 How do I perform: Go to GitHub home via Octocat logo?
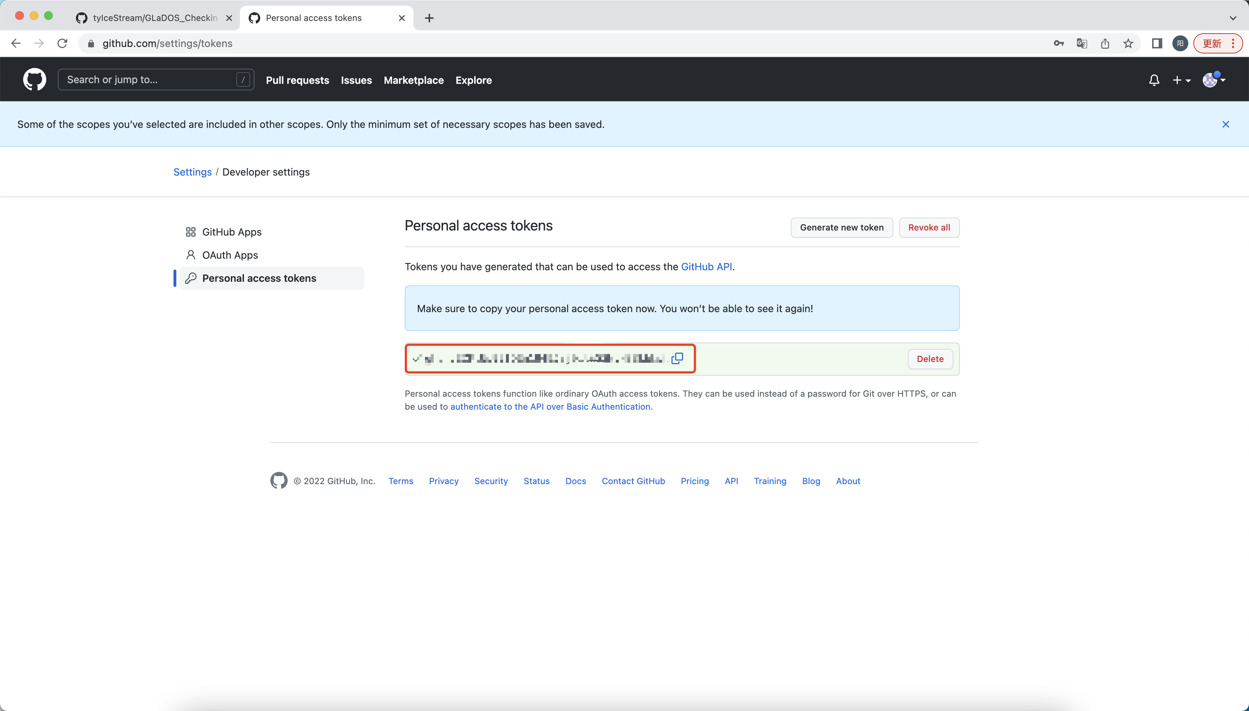(x=35, y=79)
